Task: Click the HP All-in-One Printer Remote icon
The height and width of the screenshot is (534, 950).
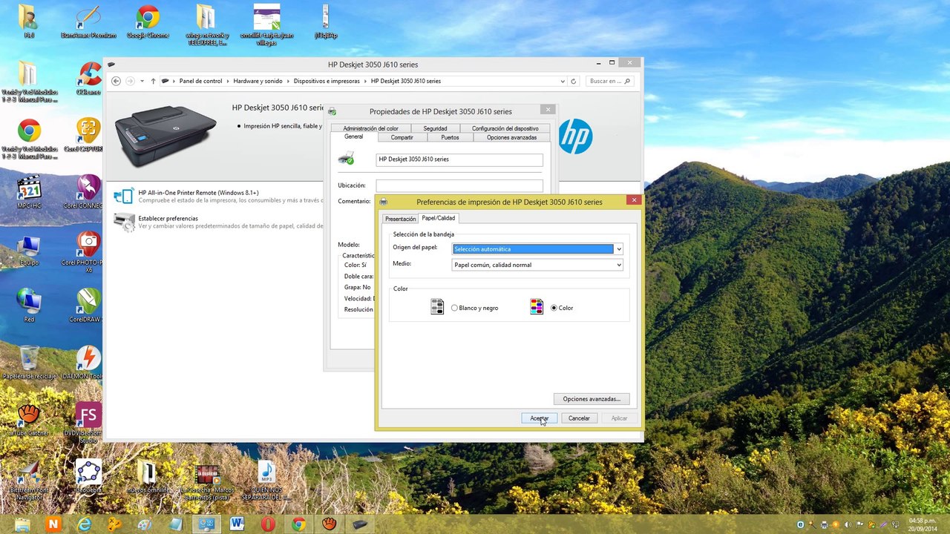Action: click(123, 196)
